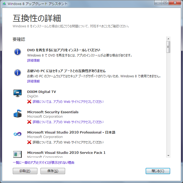
Task: Select the Microsoft Security Essentials title
Action: 53,112
